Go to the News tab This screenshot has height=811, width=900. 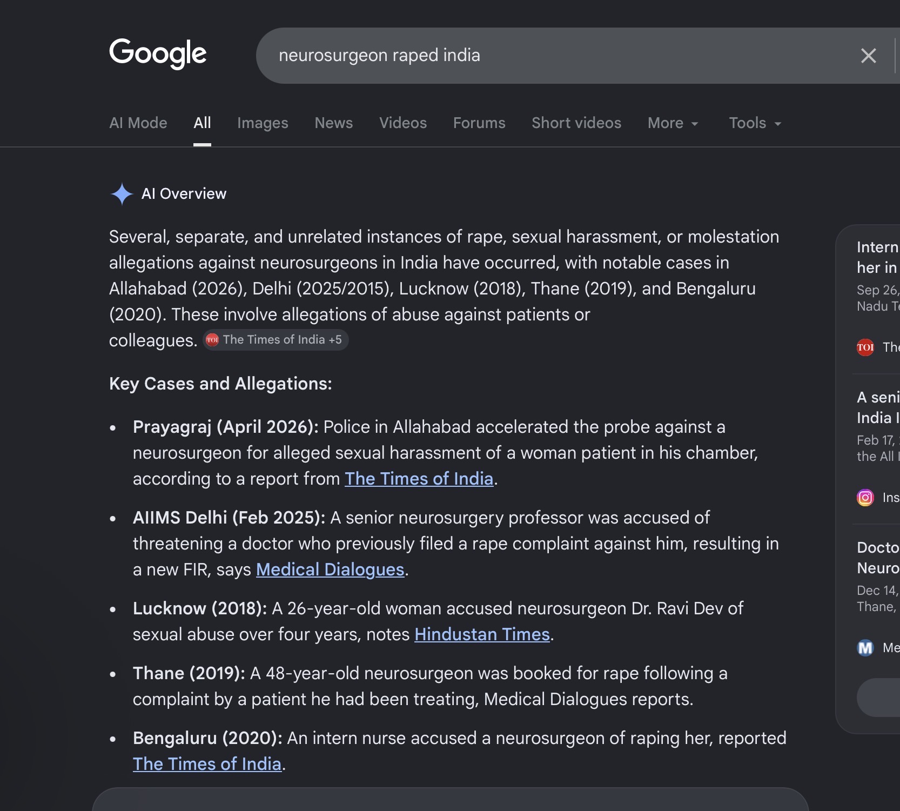tap(334, 123)
